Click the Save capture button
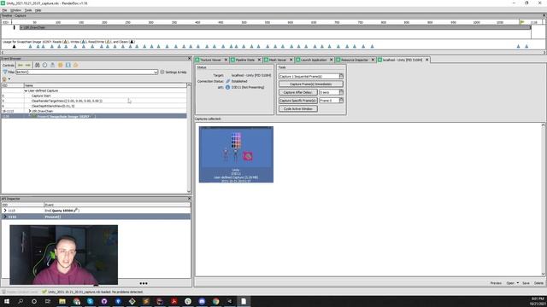 526,283
